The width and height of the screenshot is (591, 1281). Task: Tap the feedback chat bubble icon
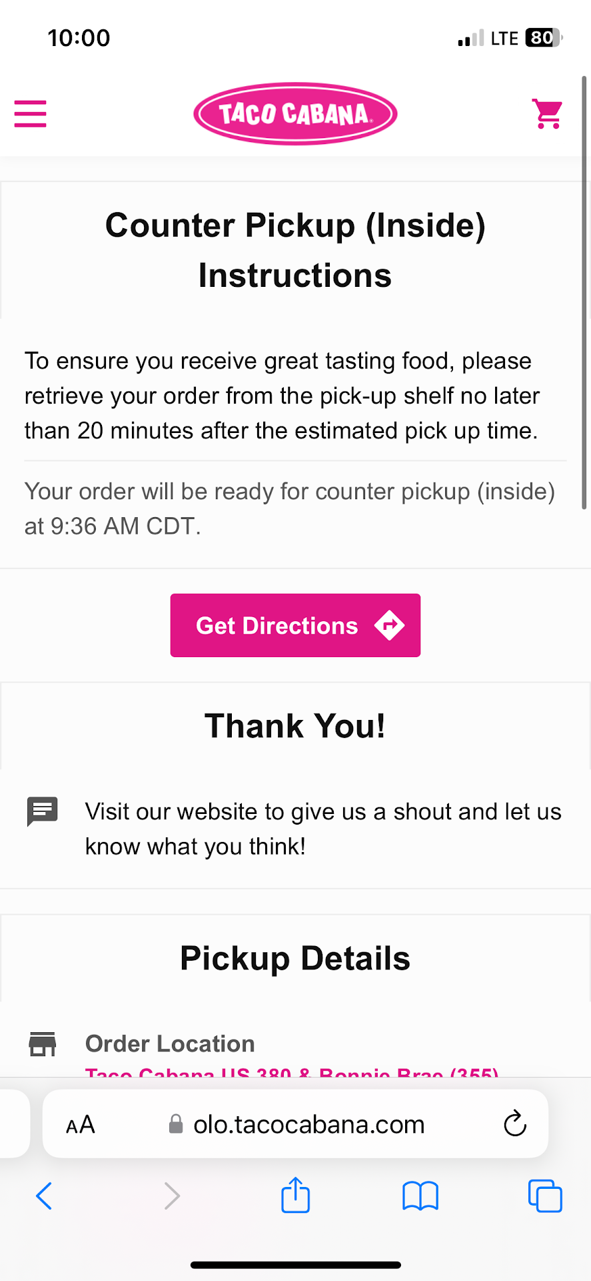click(x=43, y=811)
